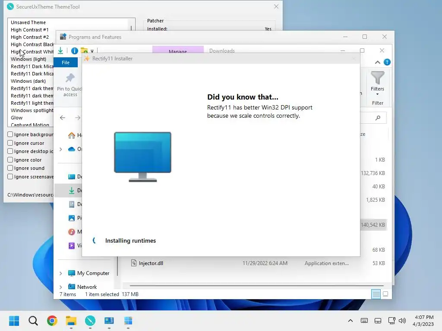The image size is (442, 331).
Task: Minimize Programs and Features window
Action: point(345,37)
